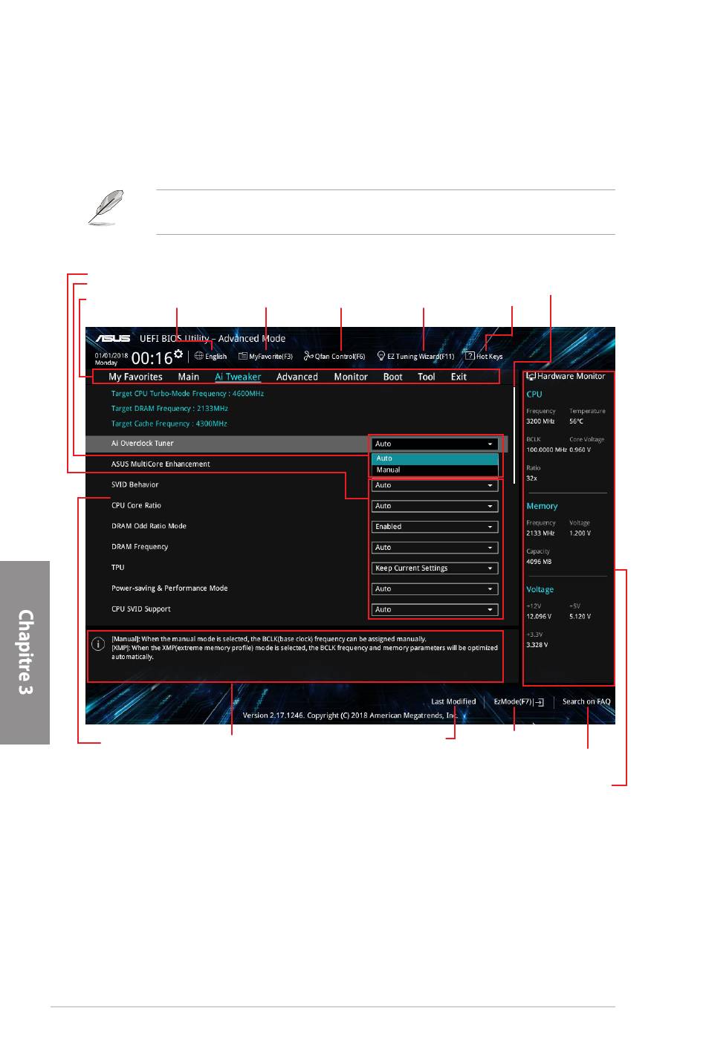The width and height of the screenshot is (706, 1064).
Task: Click Search on FAQ
Action: click(x=586, y=701)
